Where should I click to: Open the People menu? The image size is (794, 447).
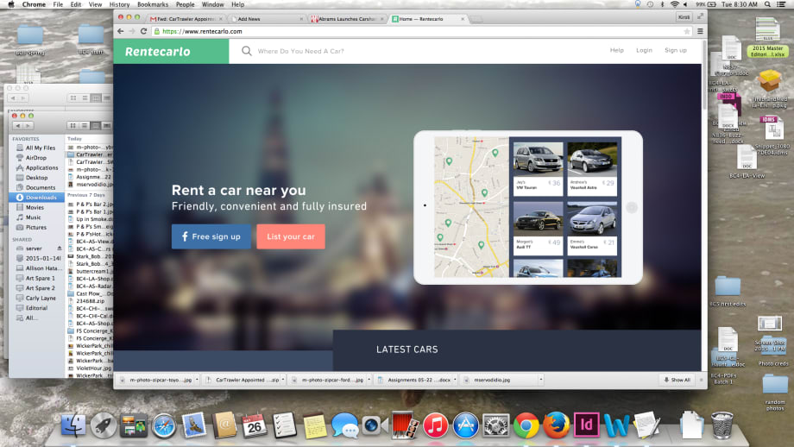pos(185,4)
